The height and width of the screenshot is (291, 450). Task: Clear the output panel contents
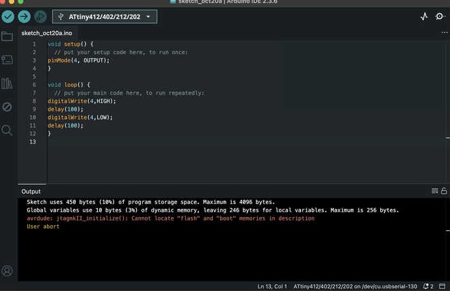click(x=434, y=191)
